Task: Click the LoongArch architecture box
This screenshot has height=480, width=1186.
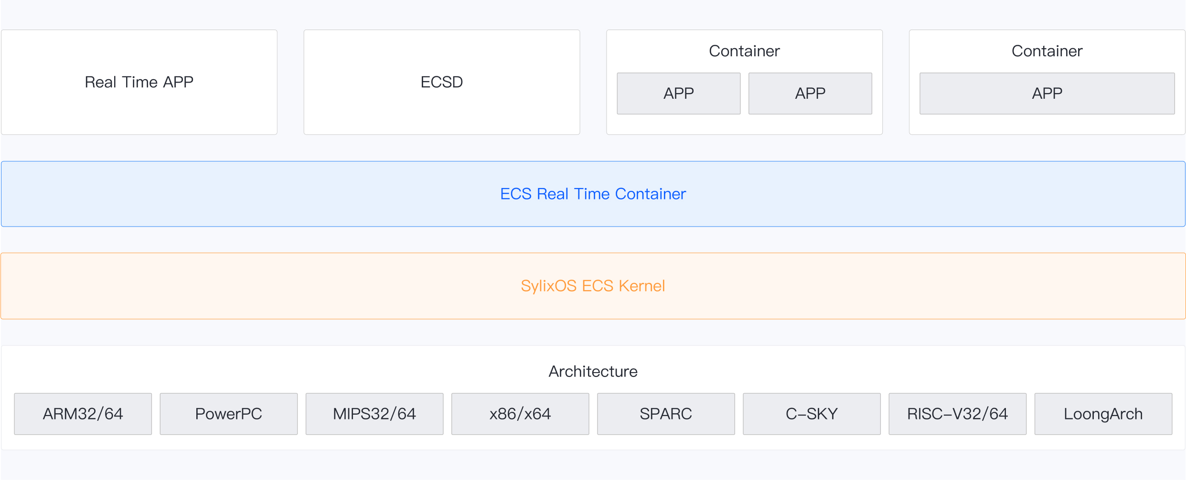Action: coord(1103,414)
